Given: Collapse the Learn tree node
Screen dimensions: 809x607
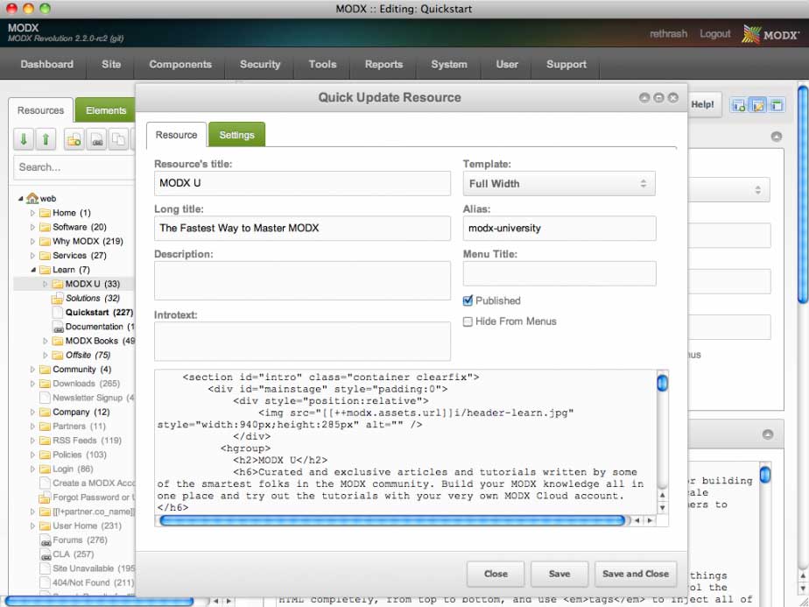Looking at the screenshot, I should pyautogui.click(x=33, y=270).
